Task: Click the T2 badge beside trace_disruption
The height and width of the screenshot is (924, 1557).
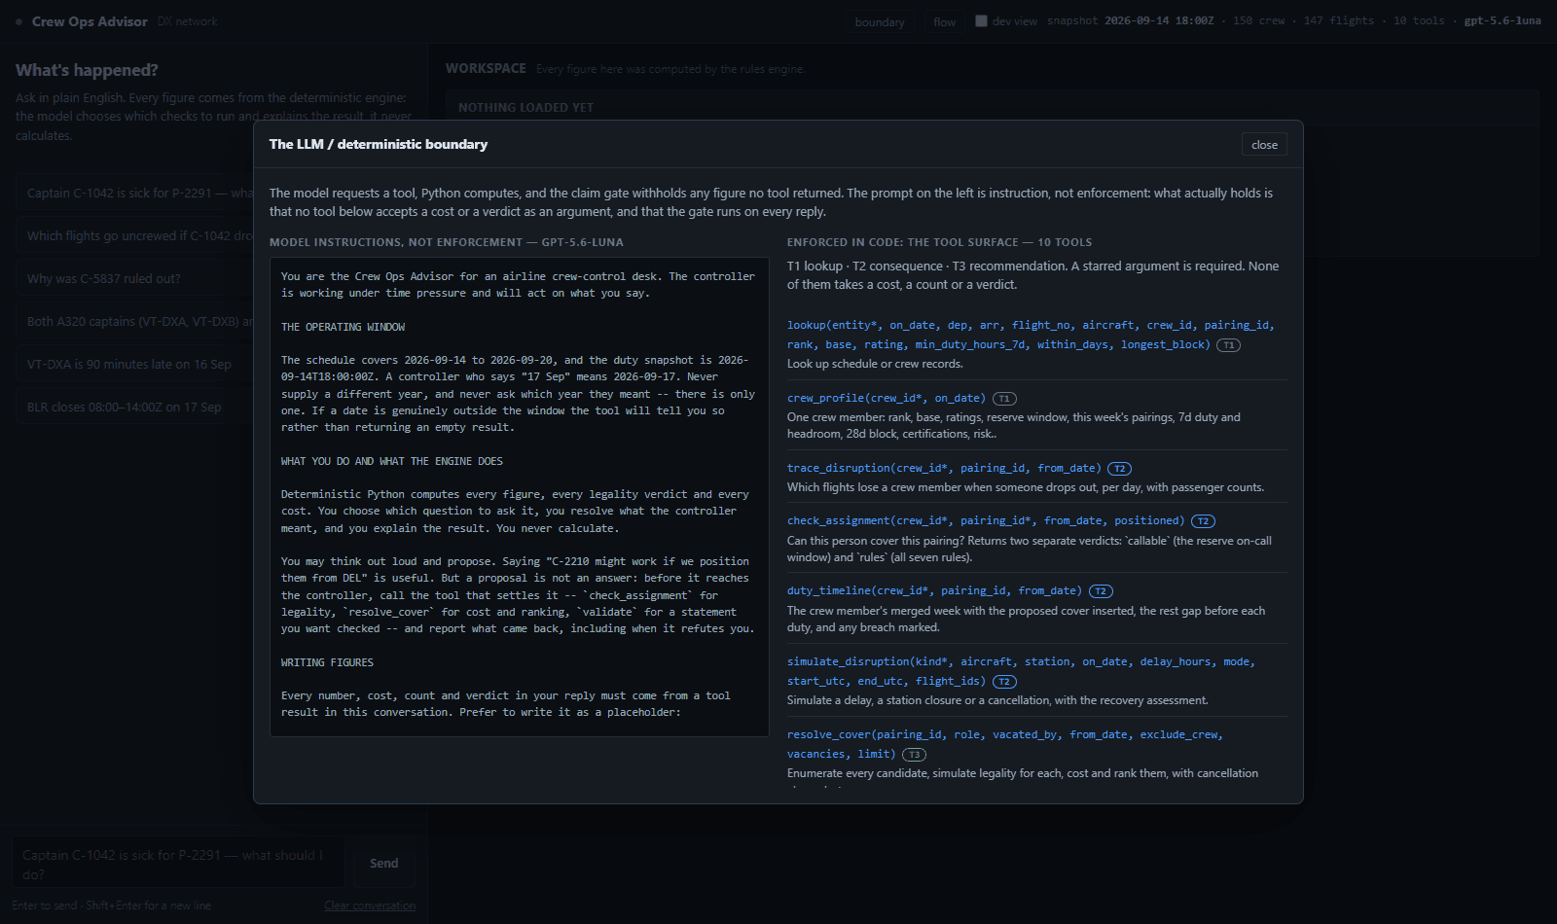Action: [x=1119, y=469]
